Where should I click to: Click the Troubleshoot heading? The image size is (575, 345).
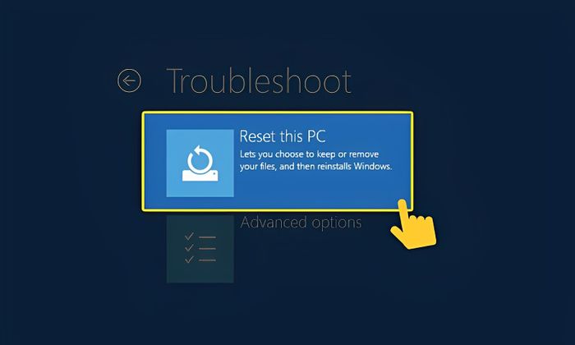click(259, 80)
